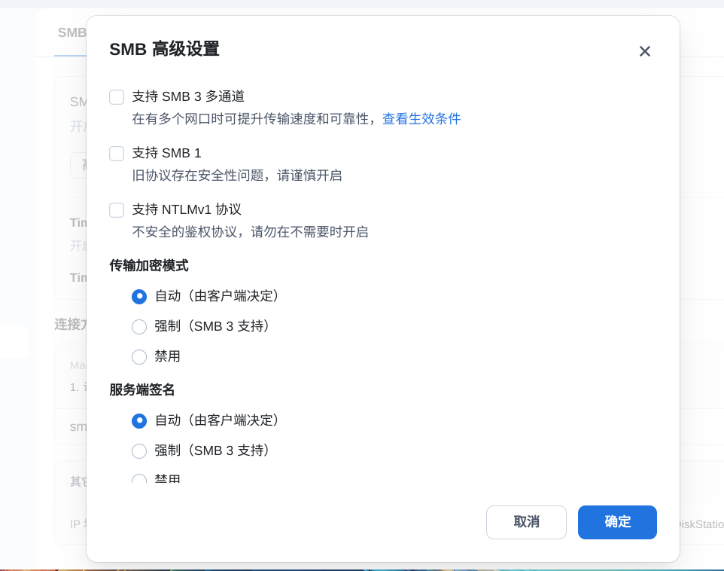Tick the 支持 SMB 1 checkbox
Screen dimensions: 724x571
pyautogui.click(x=117, y=154)
